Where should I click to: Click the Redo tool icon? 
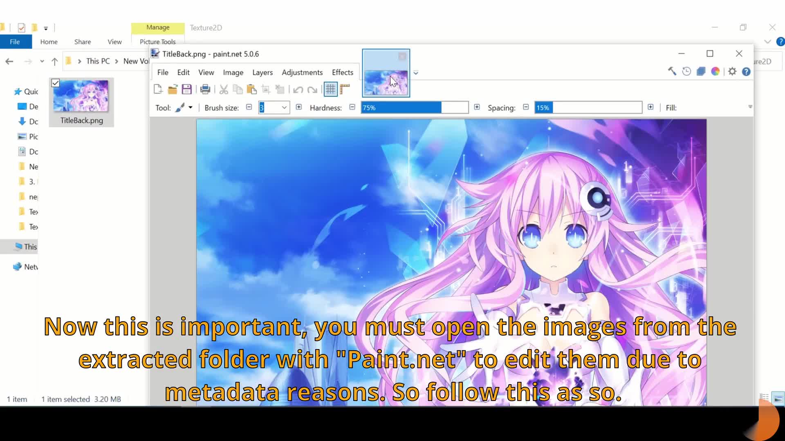point(313,89)
